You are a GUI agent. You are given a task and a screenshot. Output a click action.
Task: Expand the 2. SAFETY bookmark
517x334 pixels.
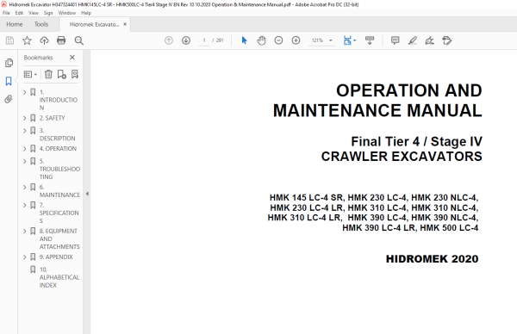pyautogui.click(x=25, y=118)
